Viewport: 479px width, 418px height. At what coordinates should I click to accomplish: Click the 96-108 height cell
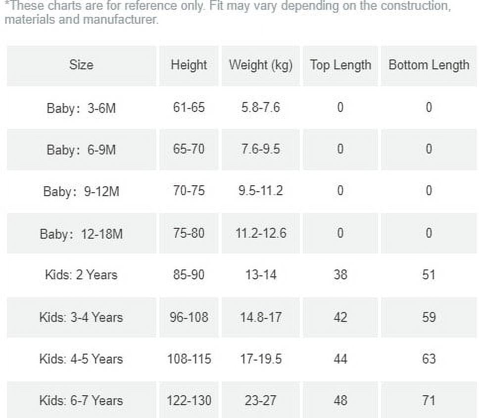(189, 317)
